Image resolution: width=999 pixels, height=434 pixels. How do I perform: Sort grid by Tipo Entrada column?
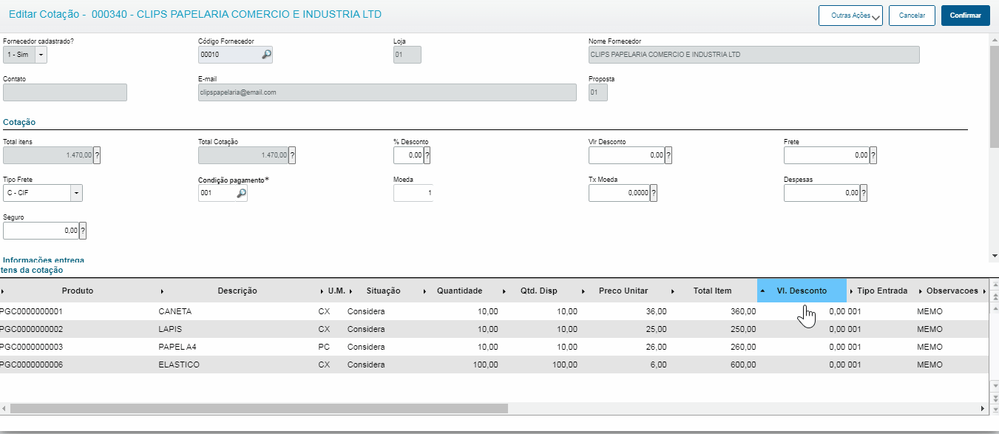pyautogui.click(x=881, y=291)
